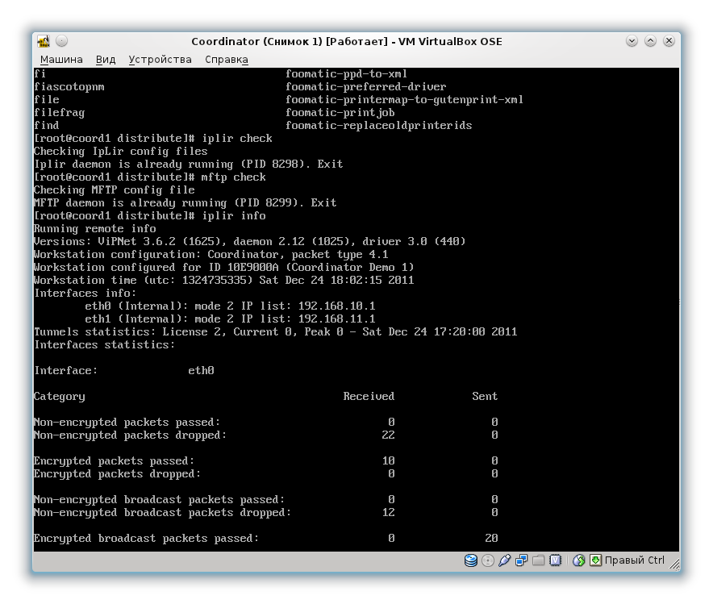The width and height of the screenshot is (713, 604).
Task: Click the round pin button beside the title icon
Action: coord(62,41)
